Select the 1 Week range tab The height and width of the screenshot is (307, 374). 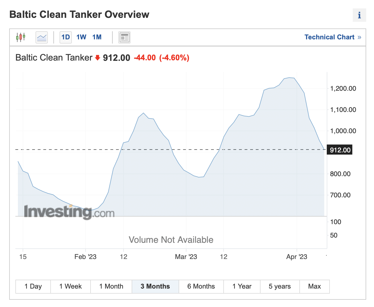point(70,286)
